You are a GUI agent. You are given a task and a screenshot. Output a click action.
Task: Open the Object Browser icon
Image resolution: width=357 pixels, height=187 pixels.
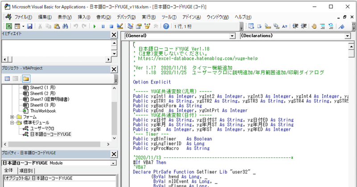147,26
